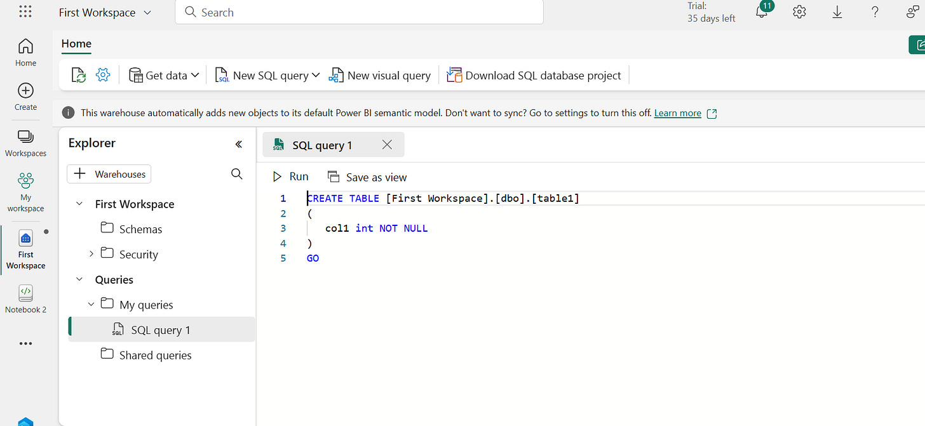The width and height of the screenshot is (925, 426).
Task: Open Workspaces in the left navigation
Action: (x=25, y=143)
